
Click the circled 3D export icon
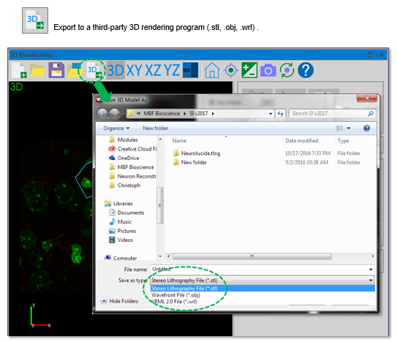tap(94, 70)
